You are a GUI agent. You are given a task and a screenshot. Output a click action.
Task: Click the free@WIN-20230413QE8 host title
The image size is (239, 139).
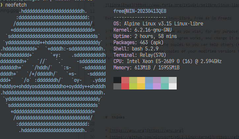[x=140, y=11]
